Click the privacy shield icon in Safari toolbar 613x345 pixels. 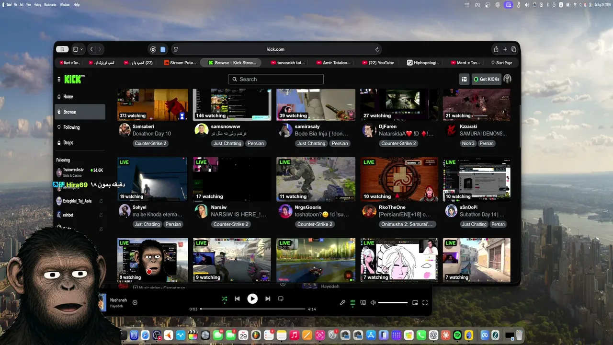(x=153, y=49)
